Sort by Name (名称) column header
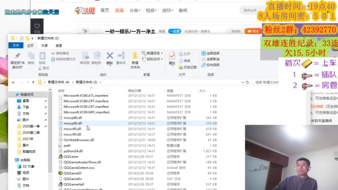This screenshot has width=338, height=190. click(61, 91)
